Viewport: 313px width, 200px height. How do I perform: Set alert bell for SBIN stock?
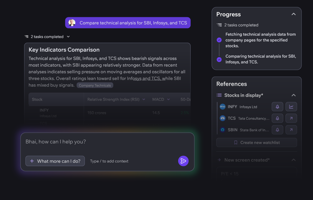[x=277, y=130]
